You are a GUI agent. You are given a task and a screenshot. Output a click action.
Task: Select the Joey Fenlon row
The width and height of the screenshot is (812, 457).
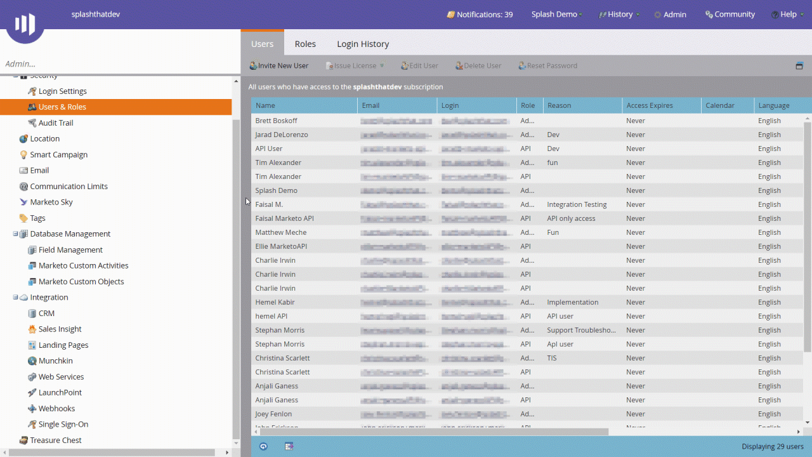(527, 414)
